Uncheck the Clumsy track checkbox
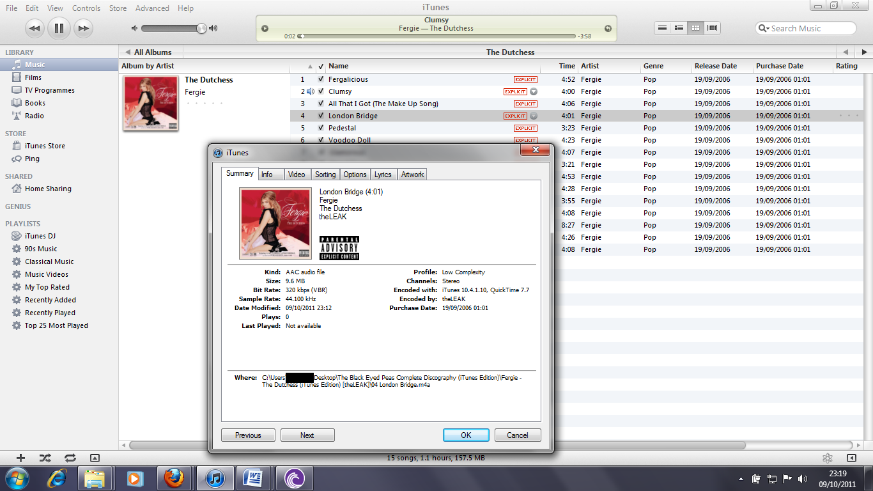The height and width of the screenshot is (491, 873). tap(321, 91)
